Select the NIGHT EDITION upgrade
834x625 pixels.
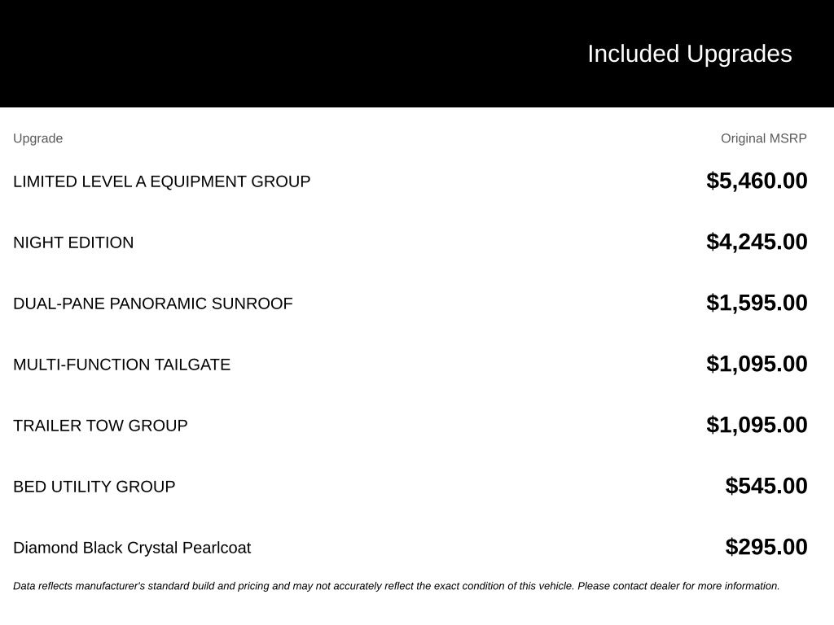click(x=73, y=243)
